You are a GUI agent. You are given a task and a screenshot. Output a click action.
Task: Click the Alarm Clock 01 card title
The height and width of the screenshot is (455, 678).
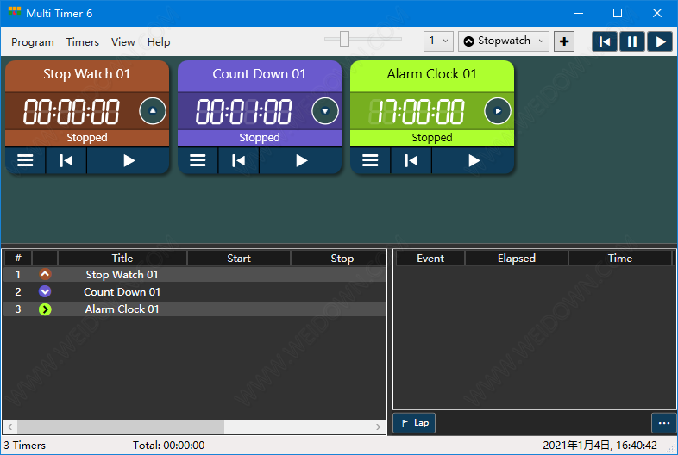click(431, 74)
